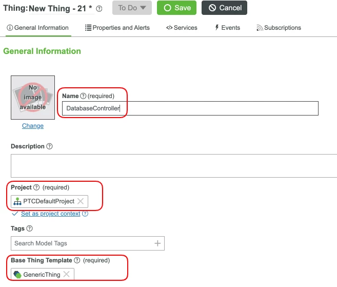This screenshot has width=337, height=287.
Task: Click the PTCDefaultProject project icon
Action: click(17, 201)
